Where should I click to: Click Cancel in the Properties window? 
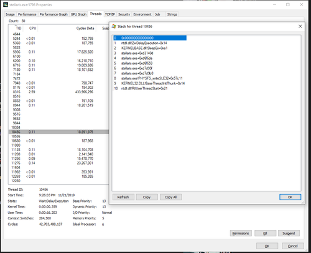tap(293, 246)
